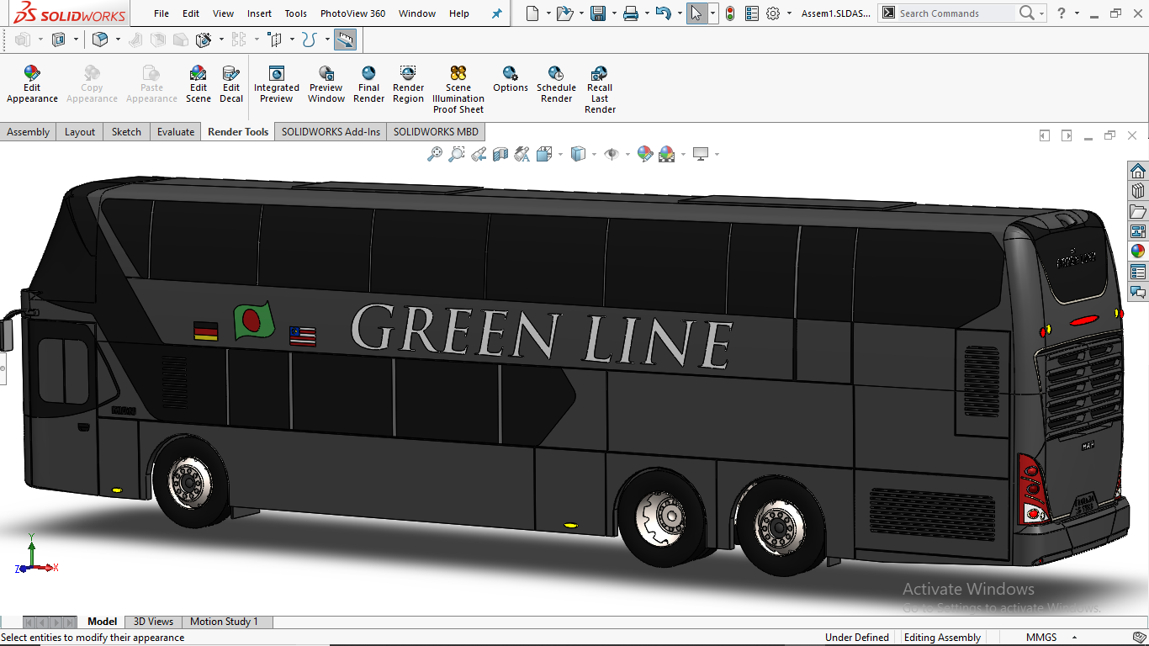
Task: Click the Help question mark icon
Action: (1062, 13)
